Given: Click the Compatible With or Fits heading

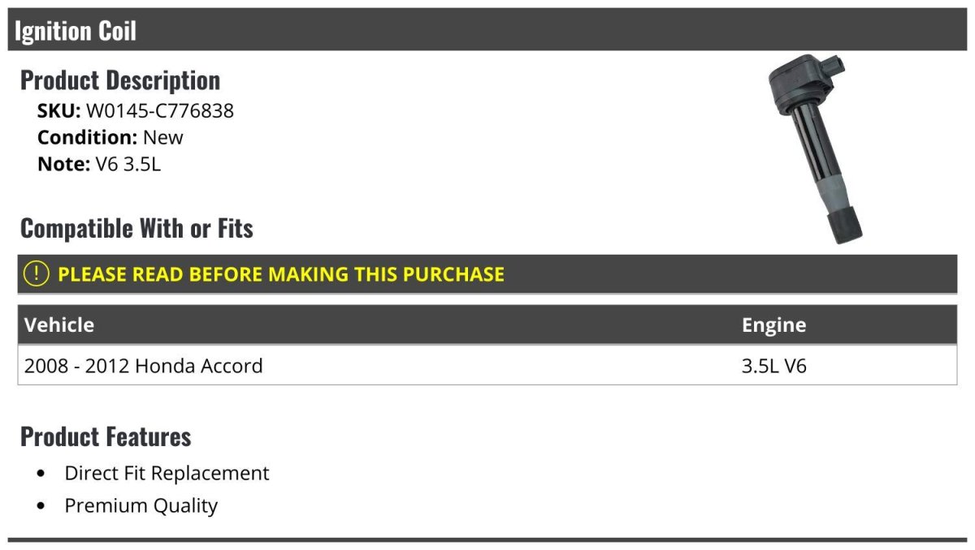Looking at the screenshot, I should [x=136, y=229].
